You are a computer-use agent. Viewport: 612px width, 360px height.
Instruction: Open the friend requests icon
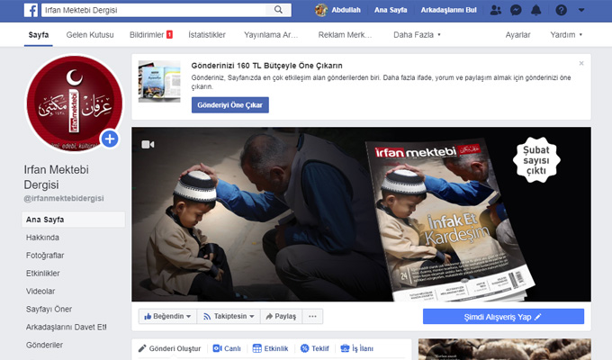(x=495, y=10)
